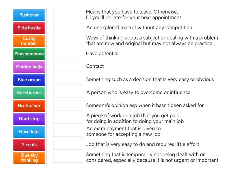Click the Cushy number tile

click(x=29, y=41)
